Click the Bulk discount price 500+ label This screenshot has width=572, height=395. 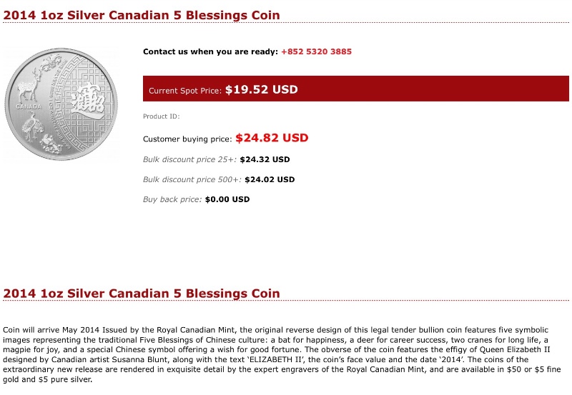[x=192, y=179]
